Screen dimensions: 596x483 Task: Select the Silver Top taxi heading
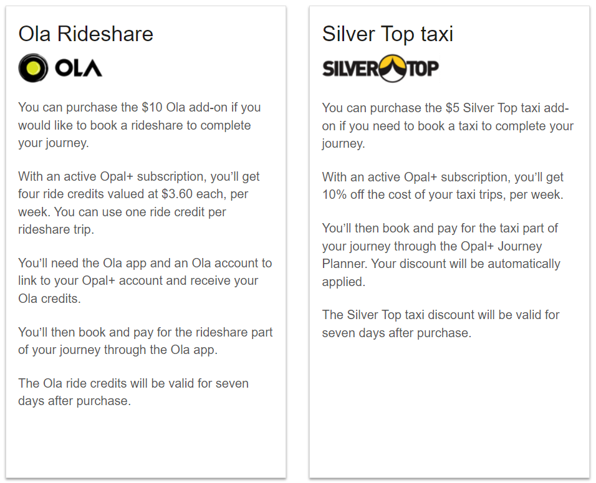[387, 34]
